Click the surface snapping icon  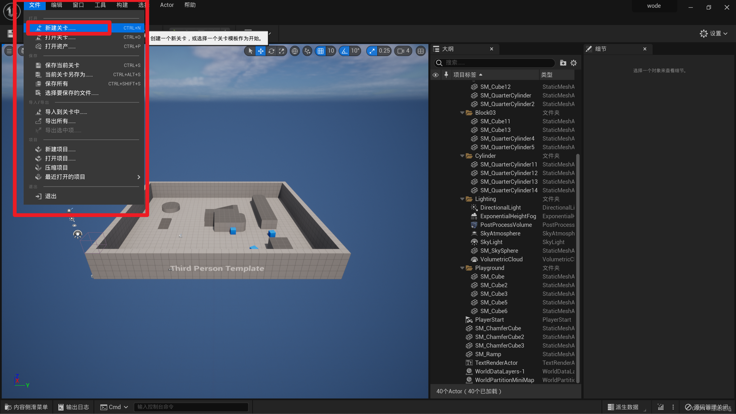[x=307, y=51]
